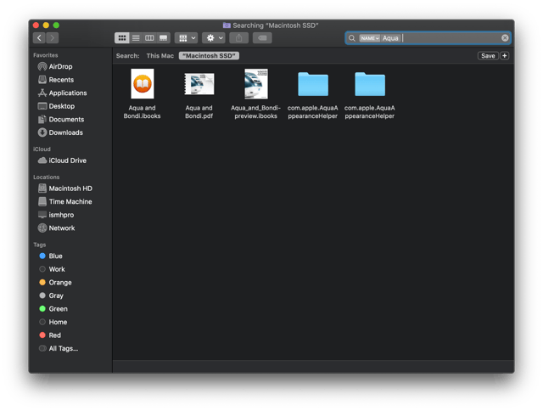
Task: Click the Tags sidebar section header
Action: (40, 245)
